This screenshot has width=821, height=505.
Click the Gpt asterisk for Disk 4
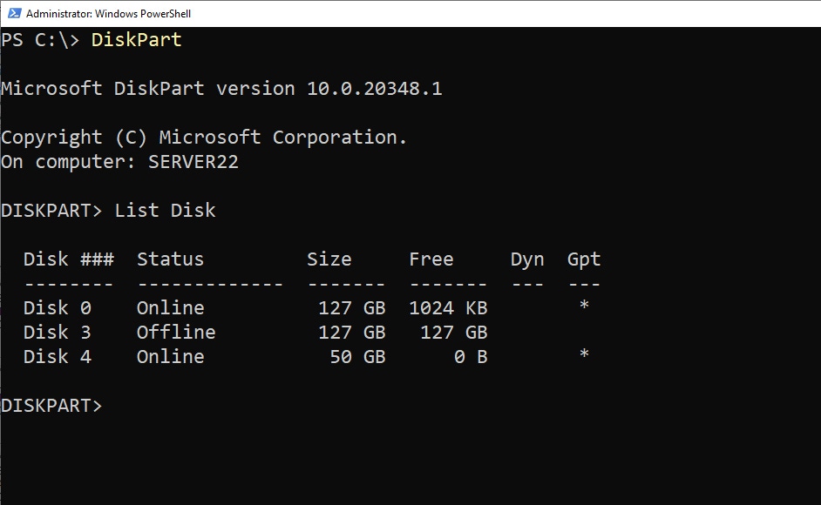[584, 355]
